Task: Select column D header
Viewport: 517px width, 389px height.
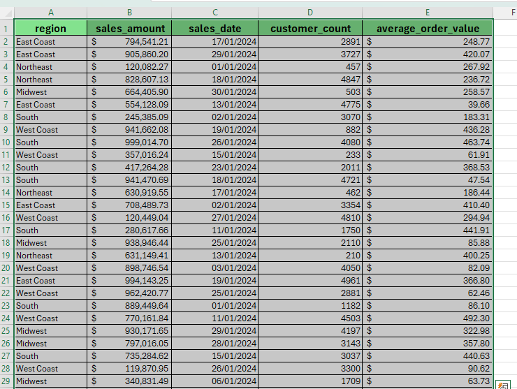Action: 310,12
